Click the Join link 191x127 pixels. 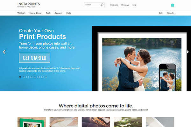[161, 13]
